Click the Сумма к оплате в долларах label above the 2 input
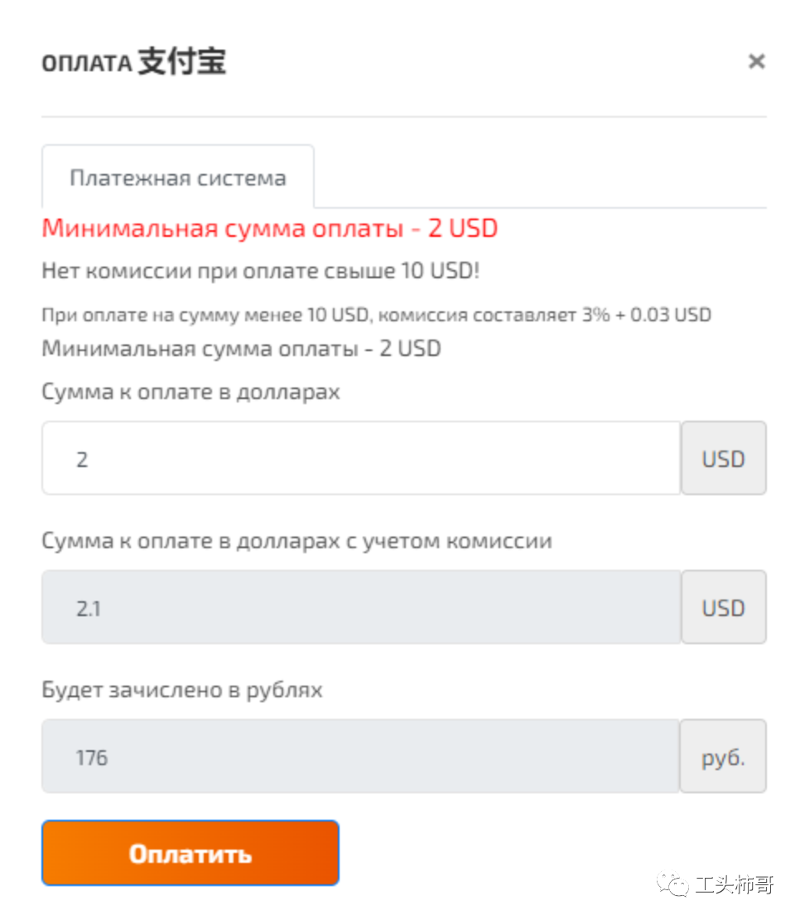800x920 pixels. tap(190, 392)
